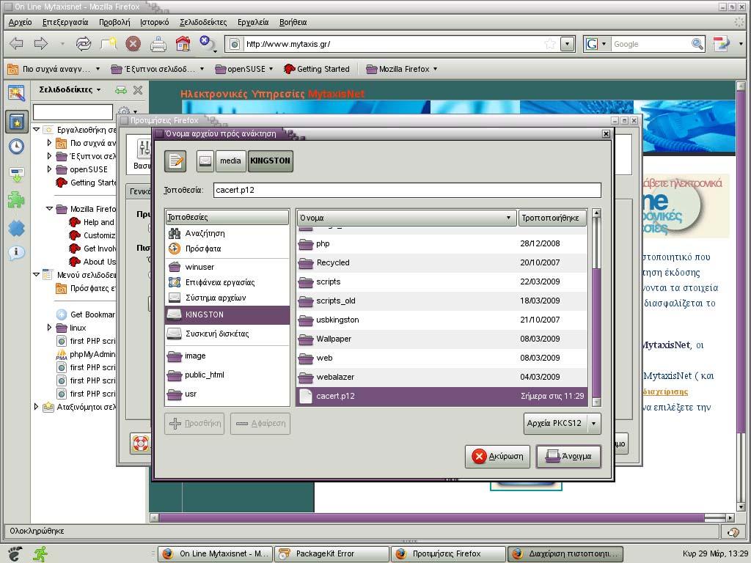The height and width of the screenshot is (563, 751).
Task: Click the KINGSTON path button
Action: pos(270,161)
